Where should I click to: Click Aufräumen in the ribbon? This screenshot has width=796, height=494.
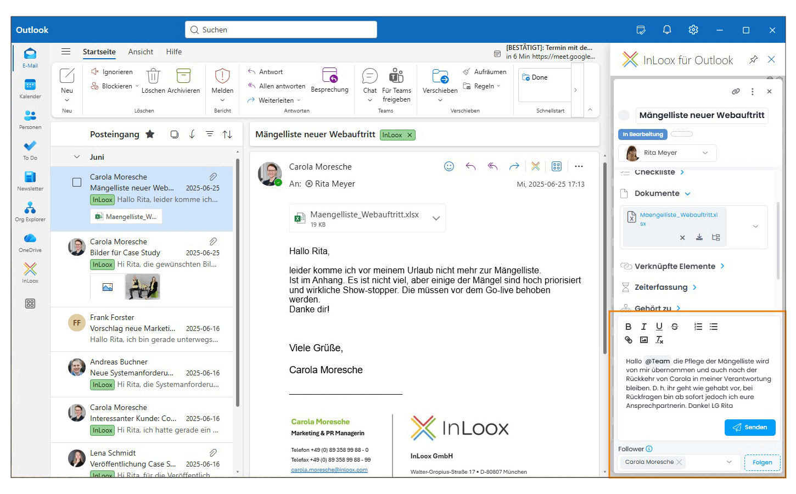pos(484,72)
